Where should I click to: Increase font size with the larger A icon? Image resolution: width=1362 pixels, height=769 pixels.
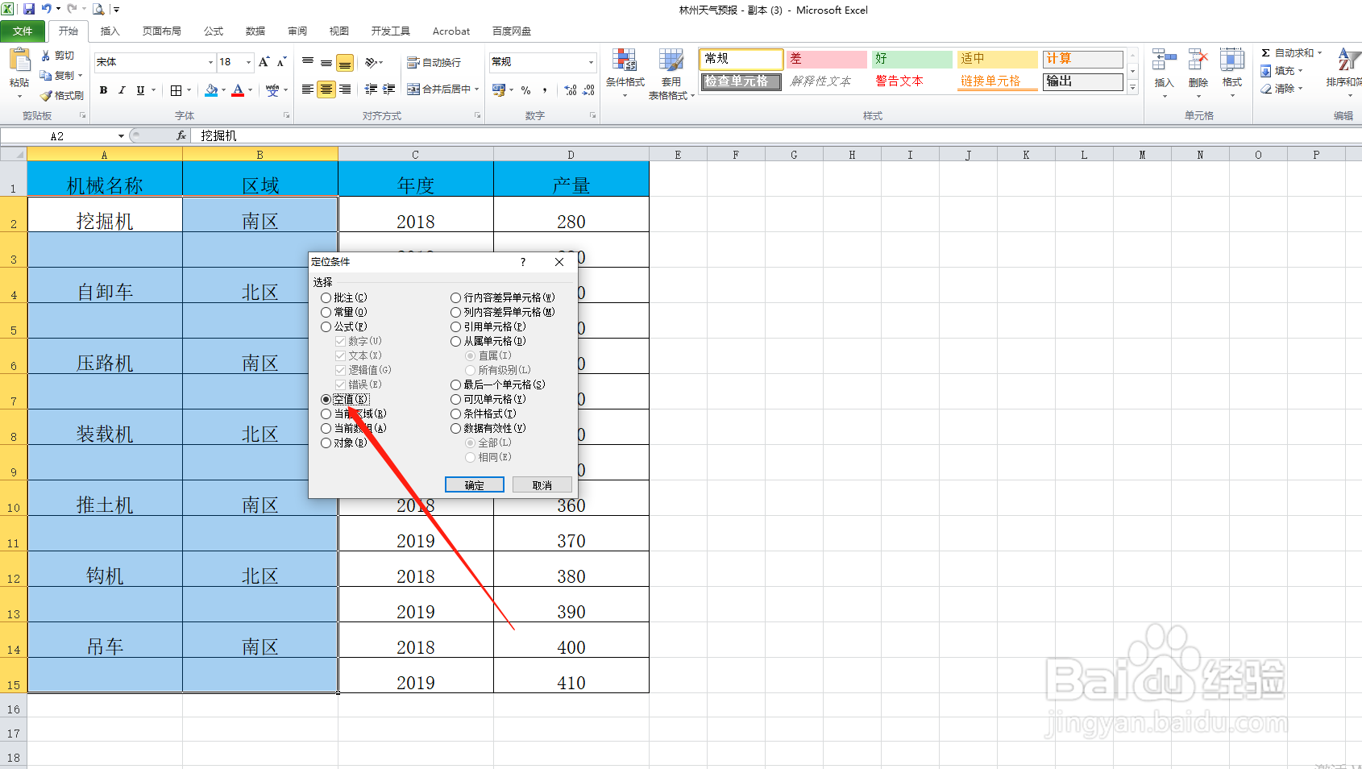click(264, 62)
